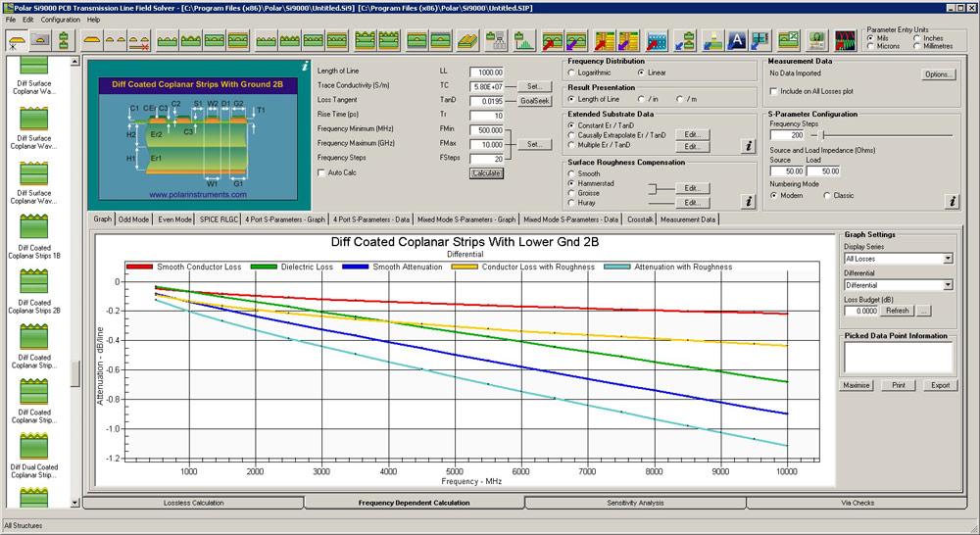Switch to the Odd Mode tab
The width and height of the screenshot is (980, 535).
133,219
